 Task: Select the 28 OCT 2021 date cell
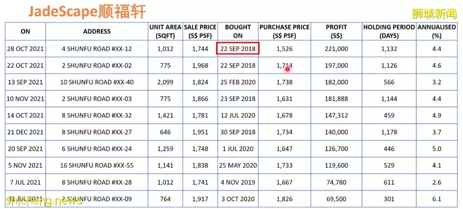click(25, 49)
